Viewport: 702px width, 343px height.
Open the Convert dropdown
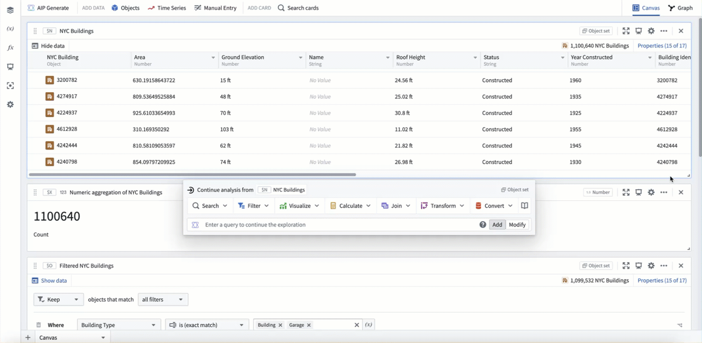click(494, 206)
